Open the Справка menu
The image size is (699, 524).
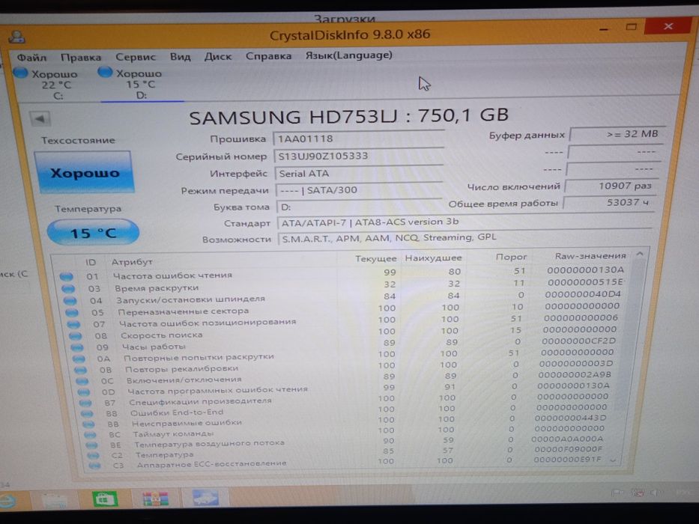tap(268, 55)
